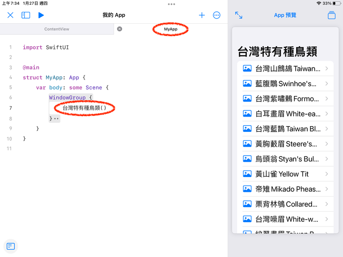The image size is (343, 257).
Task: Click the time 上午7:34 in status bar
Action: pyautogui.click(x=10, y=3)
